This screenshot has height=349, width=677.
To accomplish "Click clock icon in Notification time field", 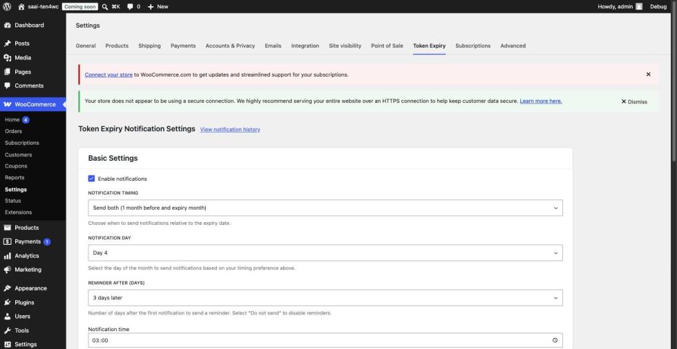I will [x=555, y=341].
